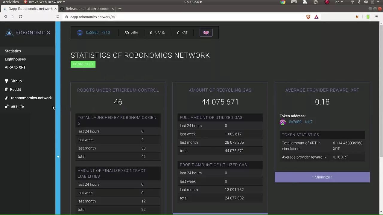Open MetaMask fox extension
This screenshot has height=215, width=383.
tap(357, 17)
